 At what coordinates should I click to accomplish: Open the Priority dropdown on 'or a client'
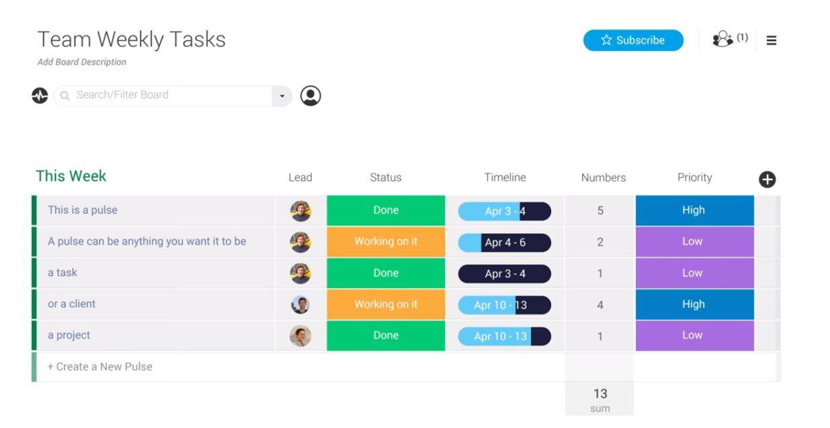pyautogui.click(x=694, y=304)
